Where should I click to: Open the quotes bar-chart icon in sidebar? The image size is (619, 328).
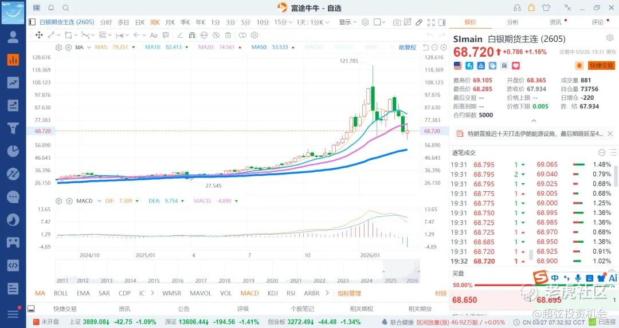(13, 60)
